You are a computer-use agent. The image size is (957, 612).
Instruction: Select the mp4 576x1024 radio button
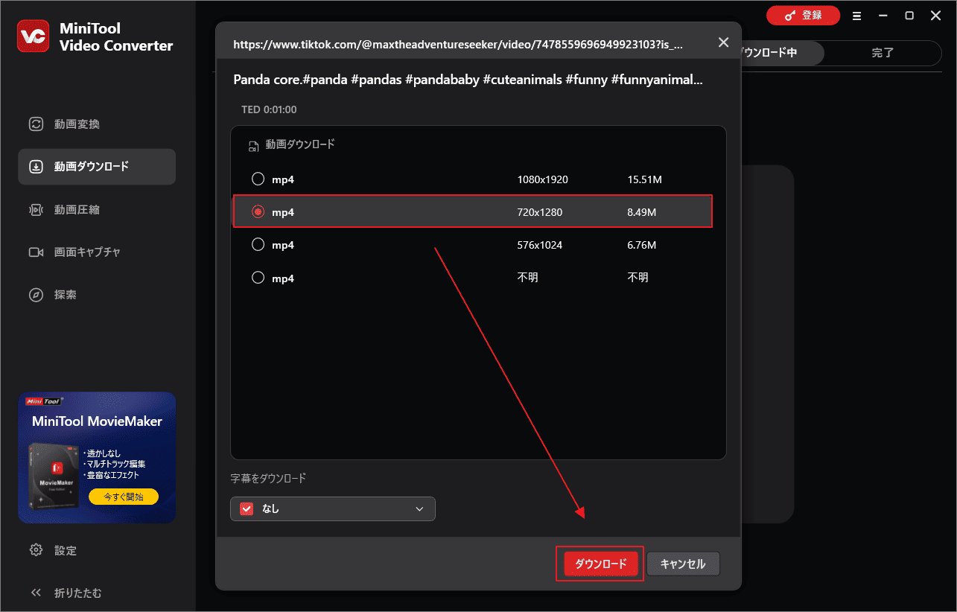258,244
